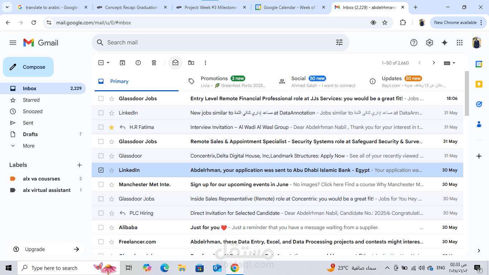Tick checkbox for Glassdoor Jobs 18:06 email

(101, 98)
